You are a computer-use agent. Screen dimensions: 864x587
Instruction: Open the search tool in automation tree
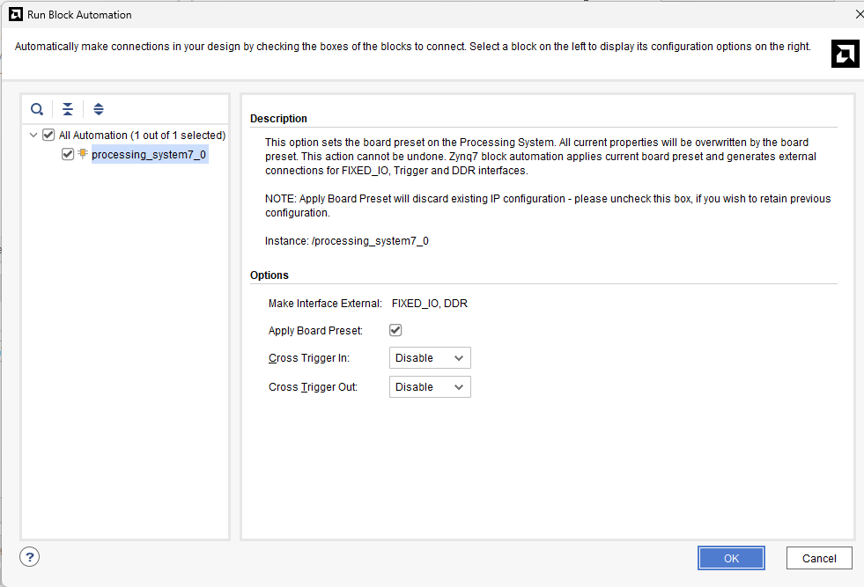click(x=37, y=109)
